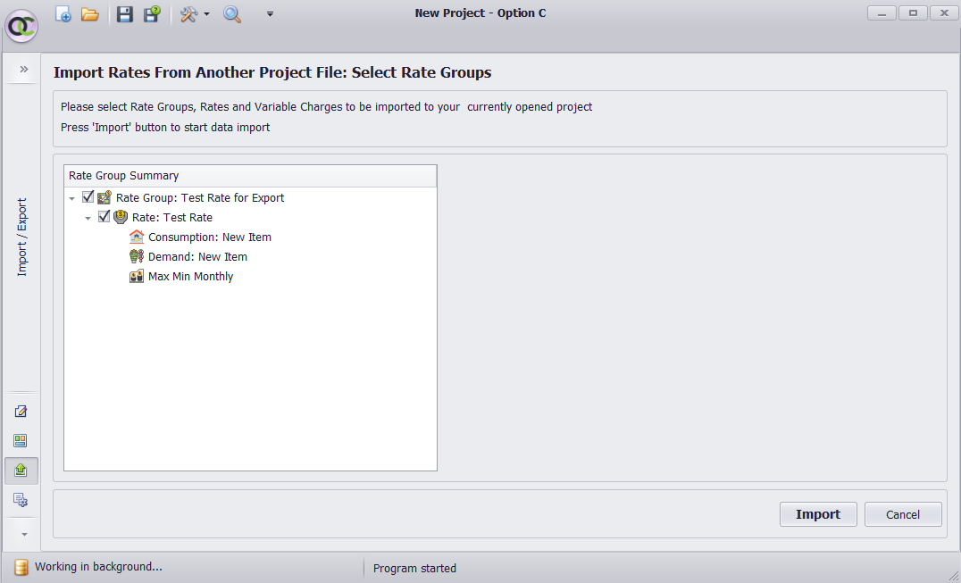The width and height of the screenshot is (961, 583).
Task: Expand the sidebar with the double chevron
Action: 24,70
